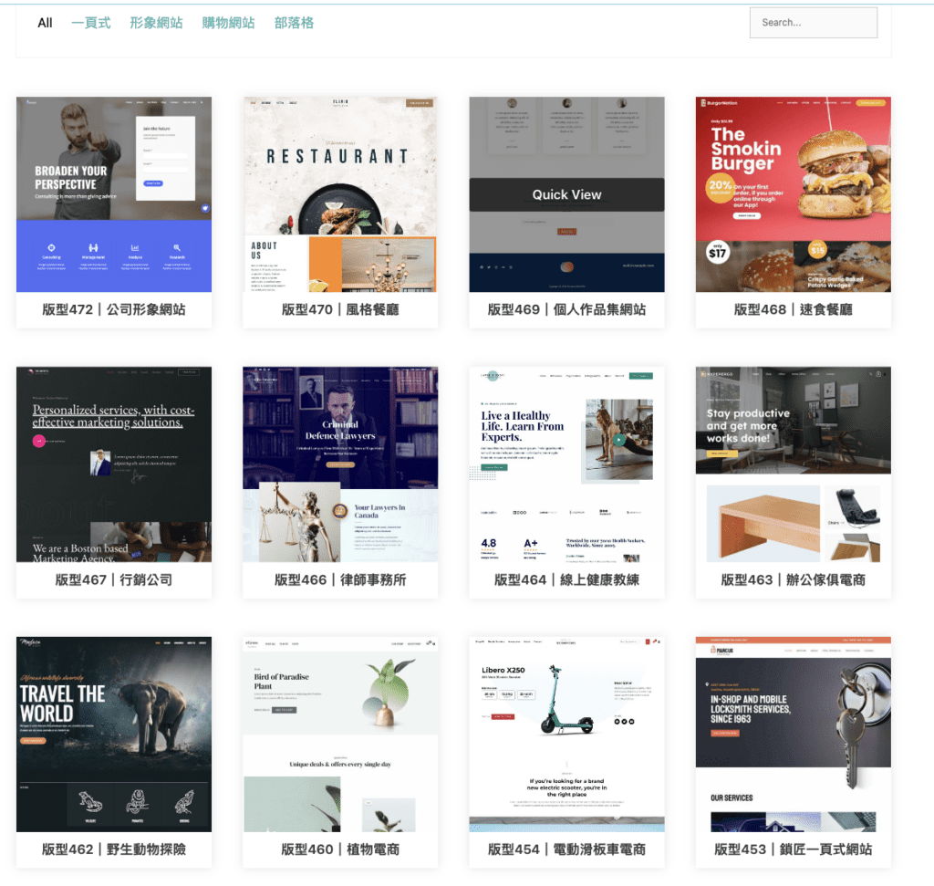The width and height of the screenshot is (934, 886).
Task: Select the All filter tab
Action: (45, 23)
